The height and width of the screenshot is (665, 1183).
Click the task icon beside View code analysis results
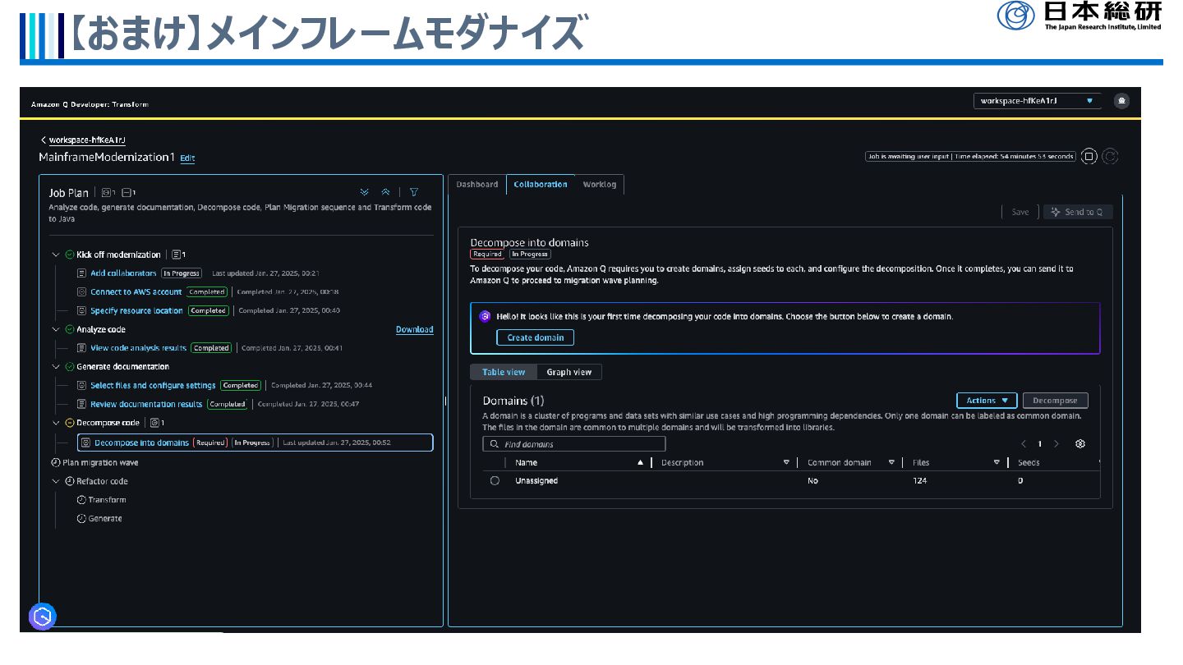pyautogui.click(x=81, y=348)
